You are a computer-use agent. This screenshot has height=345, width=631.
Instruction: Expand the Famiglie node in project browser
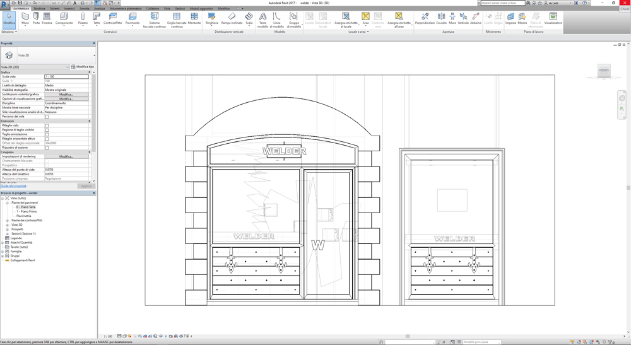point(3,251)
